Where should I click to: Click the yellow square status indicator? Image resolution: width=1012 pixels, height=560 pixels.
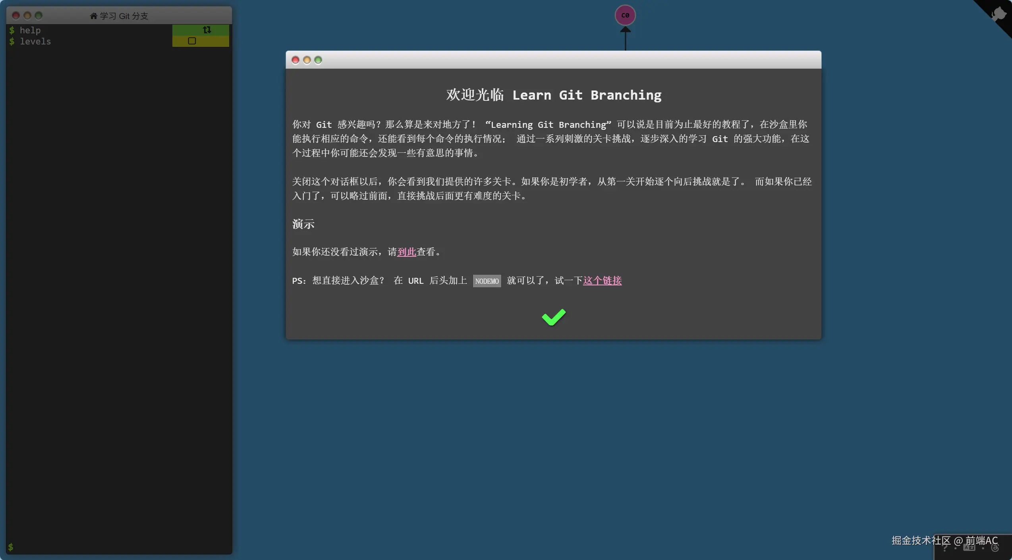[192, 41]
